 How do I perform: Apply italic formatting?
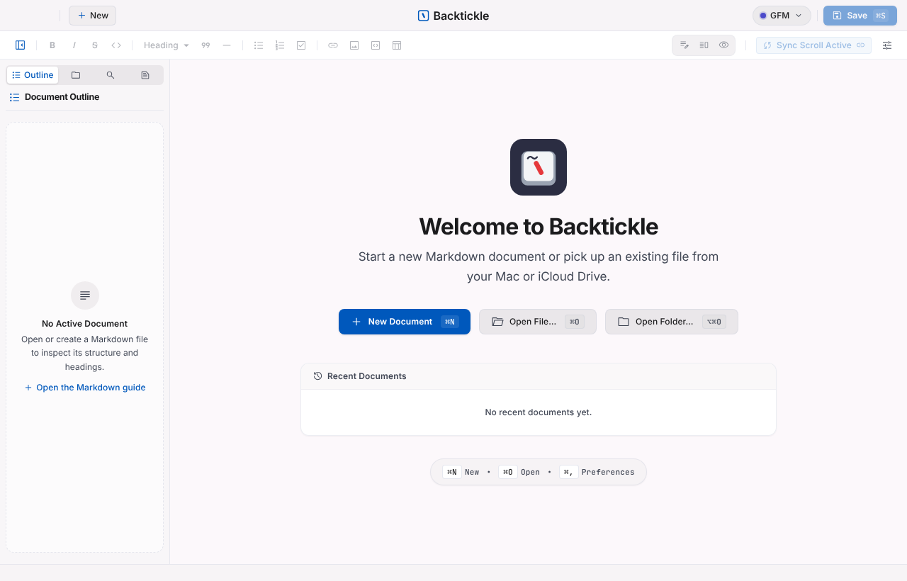[x=74, y=45]
